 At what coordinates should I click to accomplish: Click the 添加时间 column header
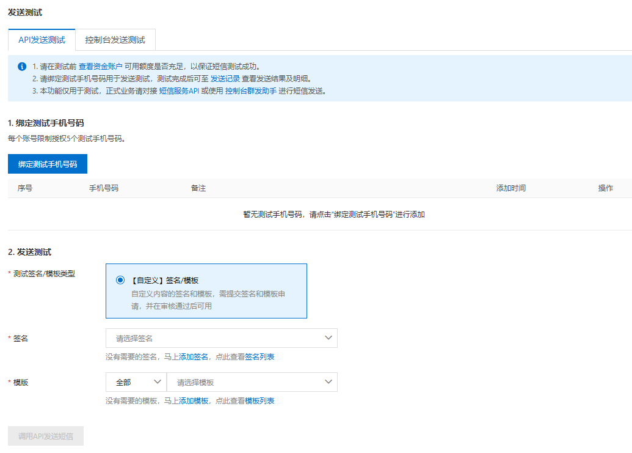click(510, 188)
